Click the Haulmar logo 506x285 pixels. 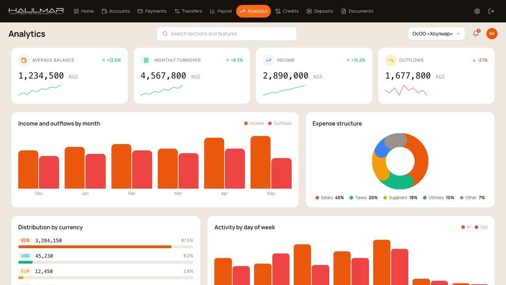coord(36,11)
